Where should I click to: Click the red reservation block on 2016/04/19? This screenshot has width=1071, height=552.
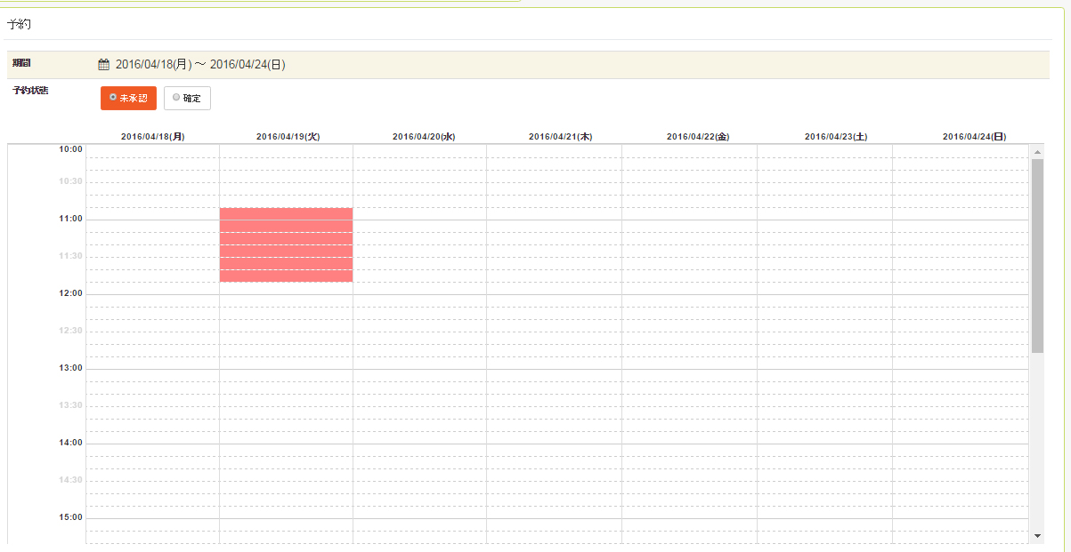[x=287, y=244]
